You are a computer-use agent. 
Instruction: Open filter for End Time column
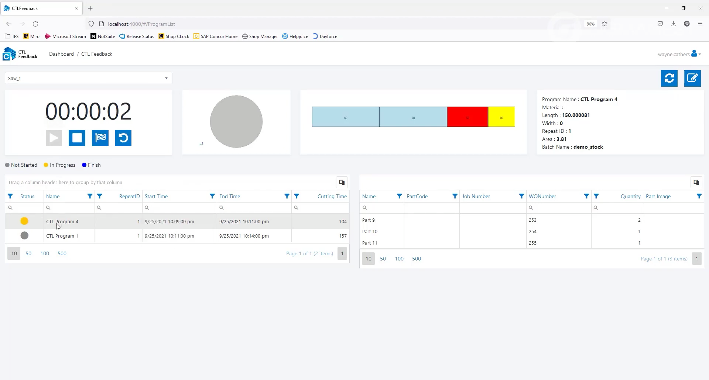(287, 196)
